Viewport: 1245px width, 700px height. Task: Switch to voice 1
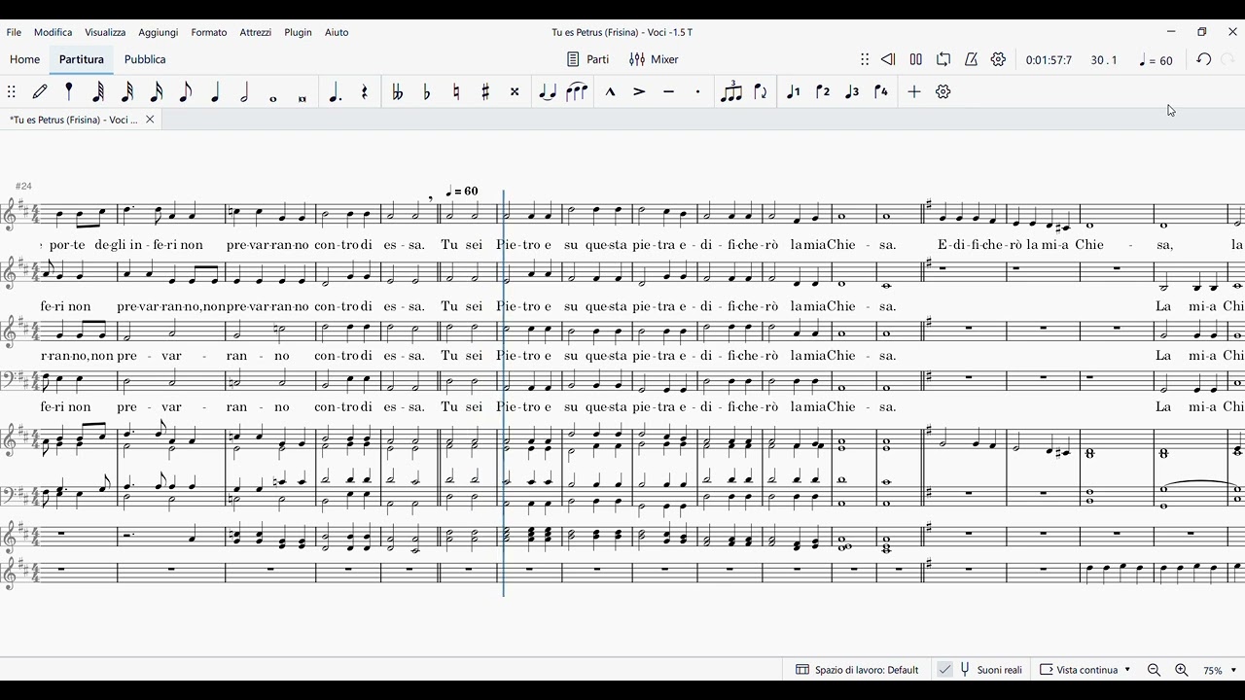[794, 91]
